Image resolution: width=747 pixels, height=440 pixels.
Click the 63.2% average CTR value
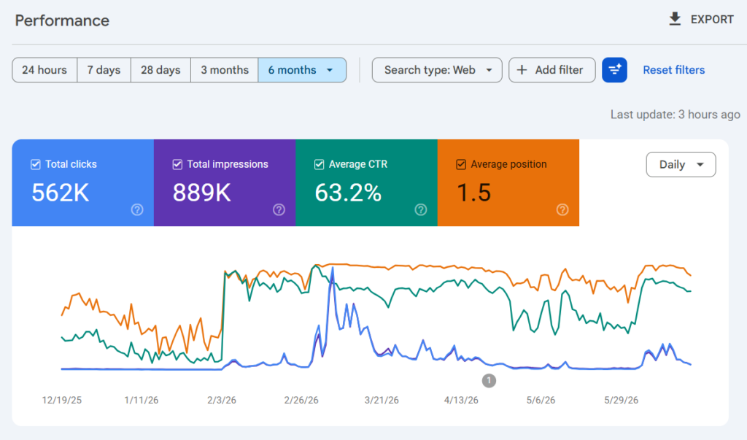348,193
